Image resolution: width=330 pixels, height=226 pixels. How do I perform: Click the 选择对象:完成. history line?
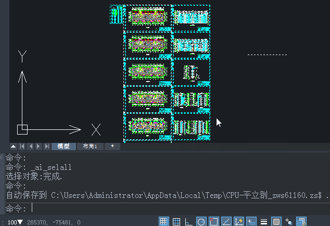tap(34, 177)
